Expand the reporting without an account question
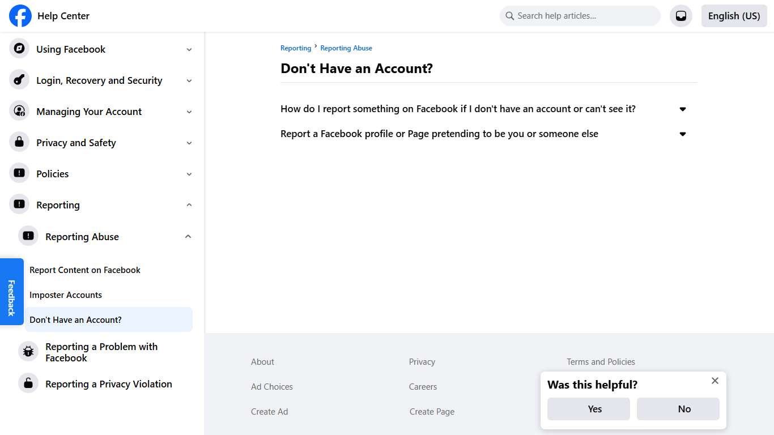774x435 pixels. point(682,109)
